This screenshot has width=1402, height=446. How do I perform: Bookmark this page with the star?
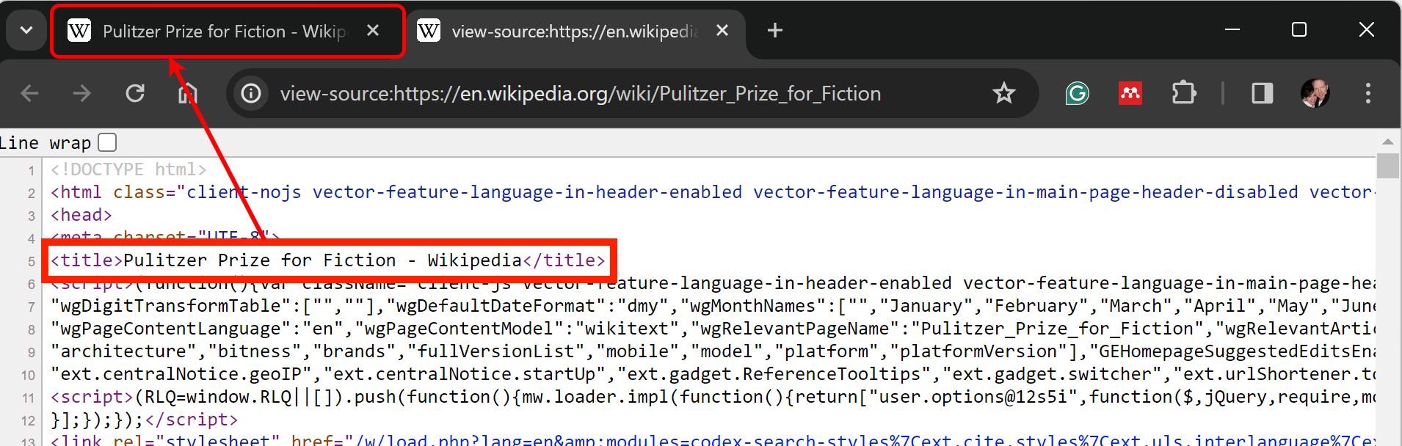point(1003,94)
